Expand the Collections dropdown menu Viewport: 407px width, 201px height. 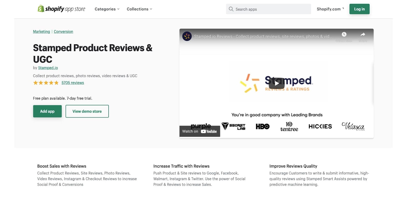[x=139, y=9]
